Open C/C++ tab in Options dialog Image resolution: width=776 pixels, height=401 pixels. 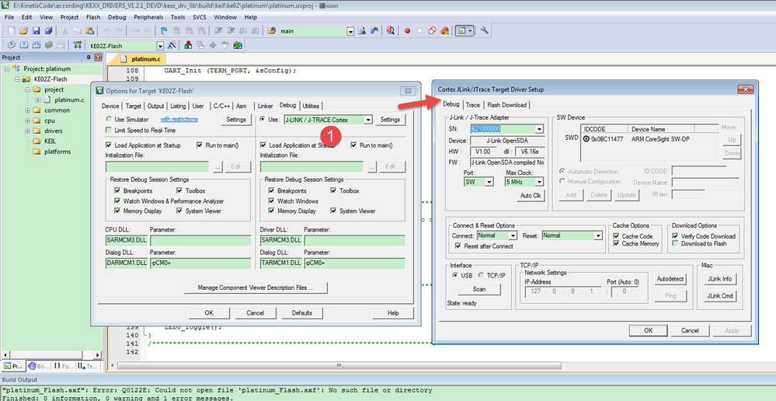click(x=221, y=106)
